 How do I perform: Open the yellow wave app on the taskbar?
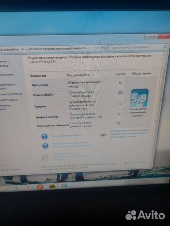coord(52,187)
